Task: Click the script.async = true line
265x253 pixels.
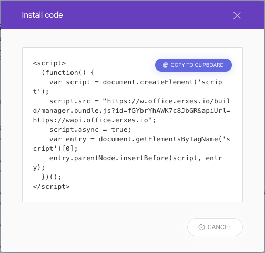Action: pyautogui.click(x=90, y=130)
